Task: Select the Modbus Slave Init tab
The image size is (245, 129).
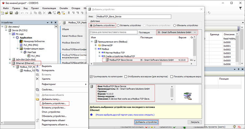Action: click(71, 43)
